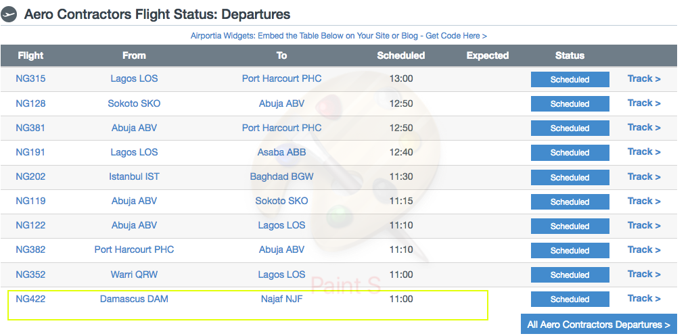Click the Scheduled status button for NG352
This screenshot has height=336, width=692.
point(570,274)
